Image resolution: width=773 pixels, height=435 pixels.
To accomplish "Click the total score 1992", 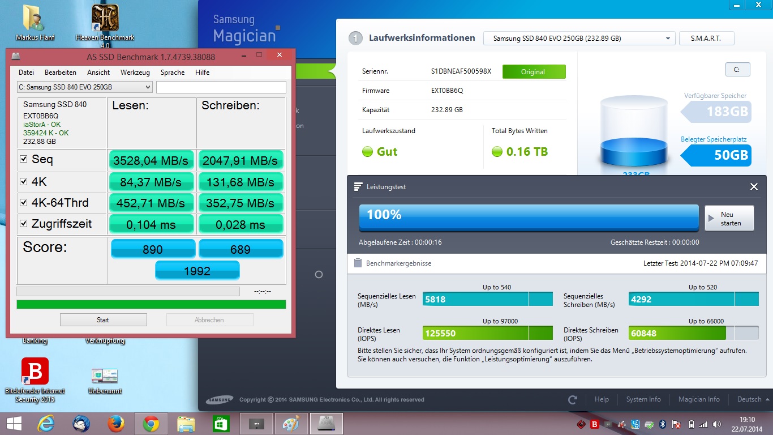I will pyautogui.click(x=197, y=271).
